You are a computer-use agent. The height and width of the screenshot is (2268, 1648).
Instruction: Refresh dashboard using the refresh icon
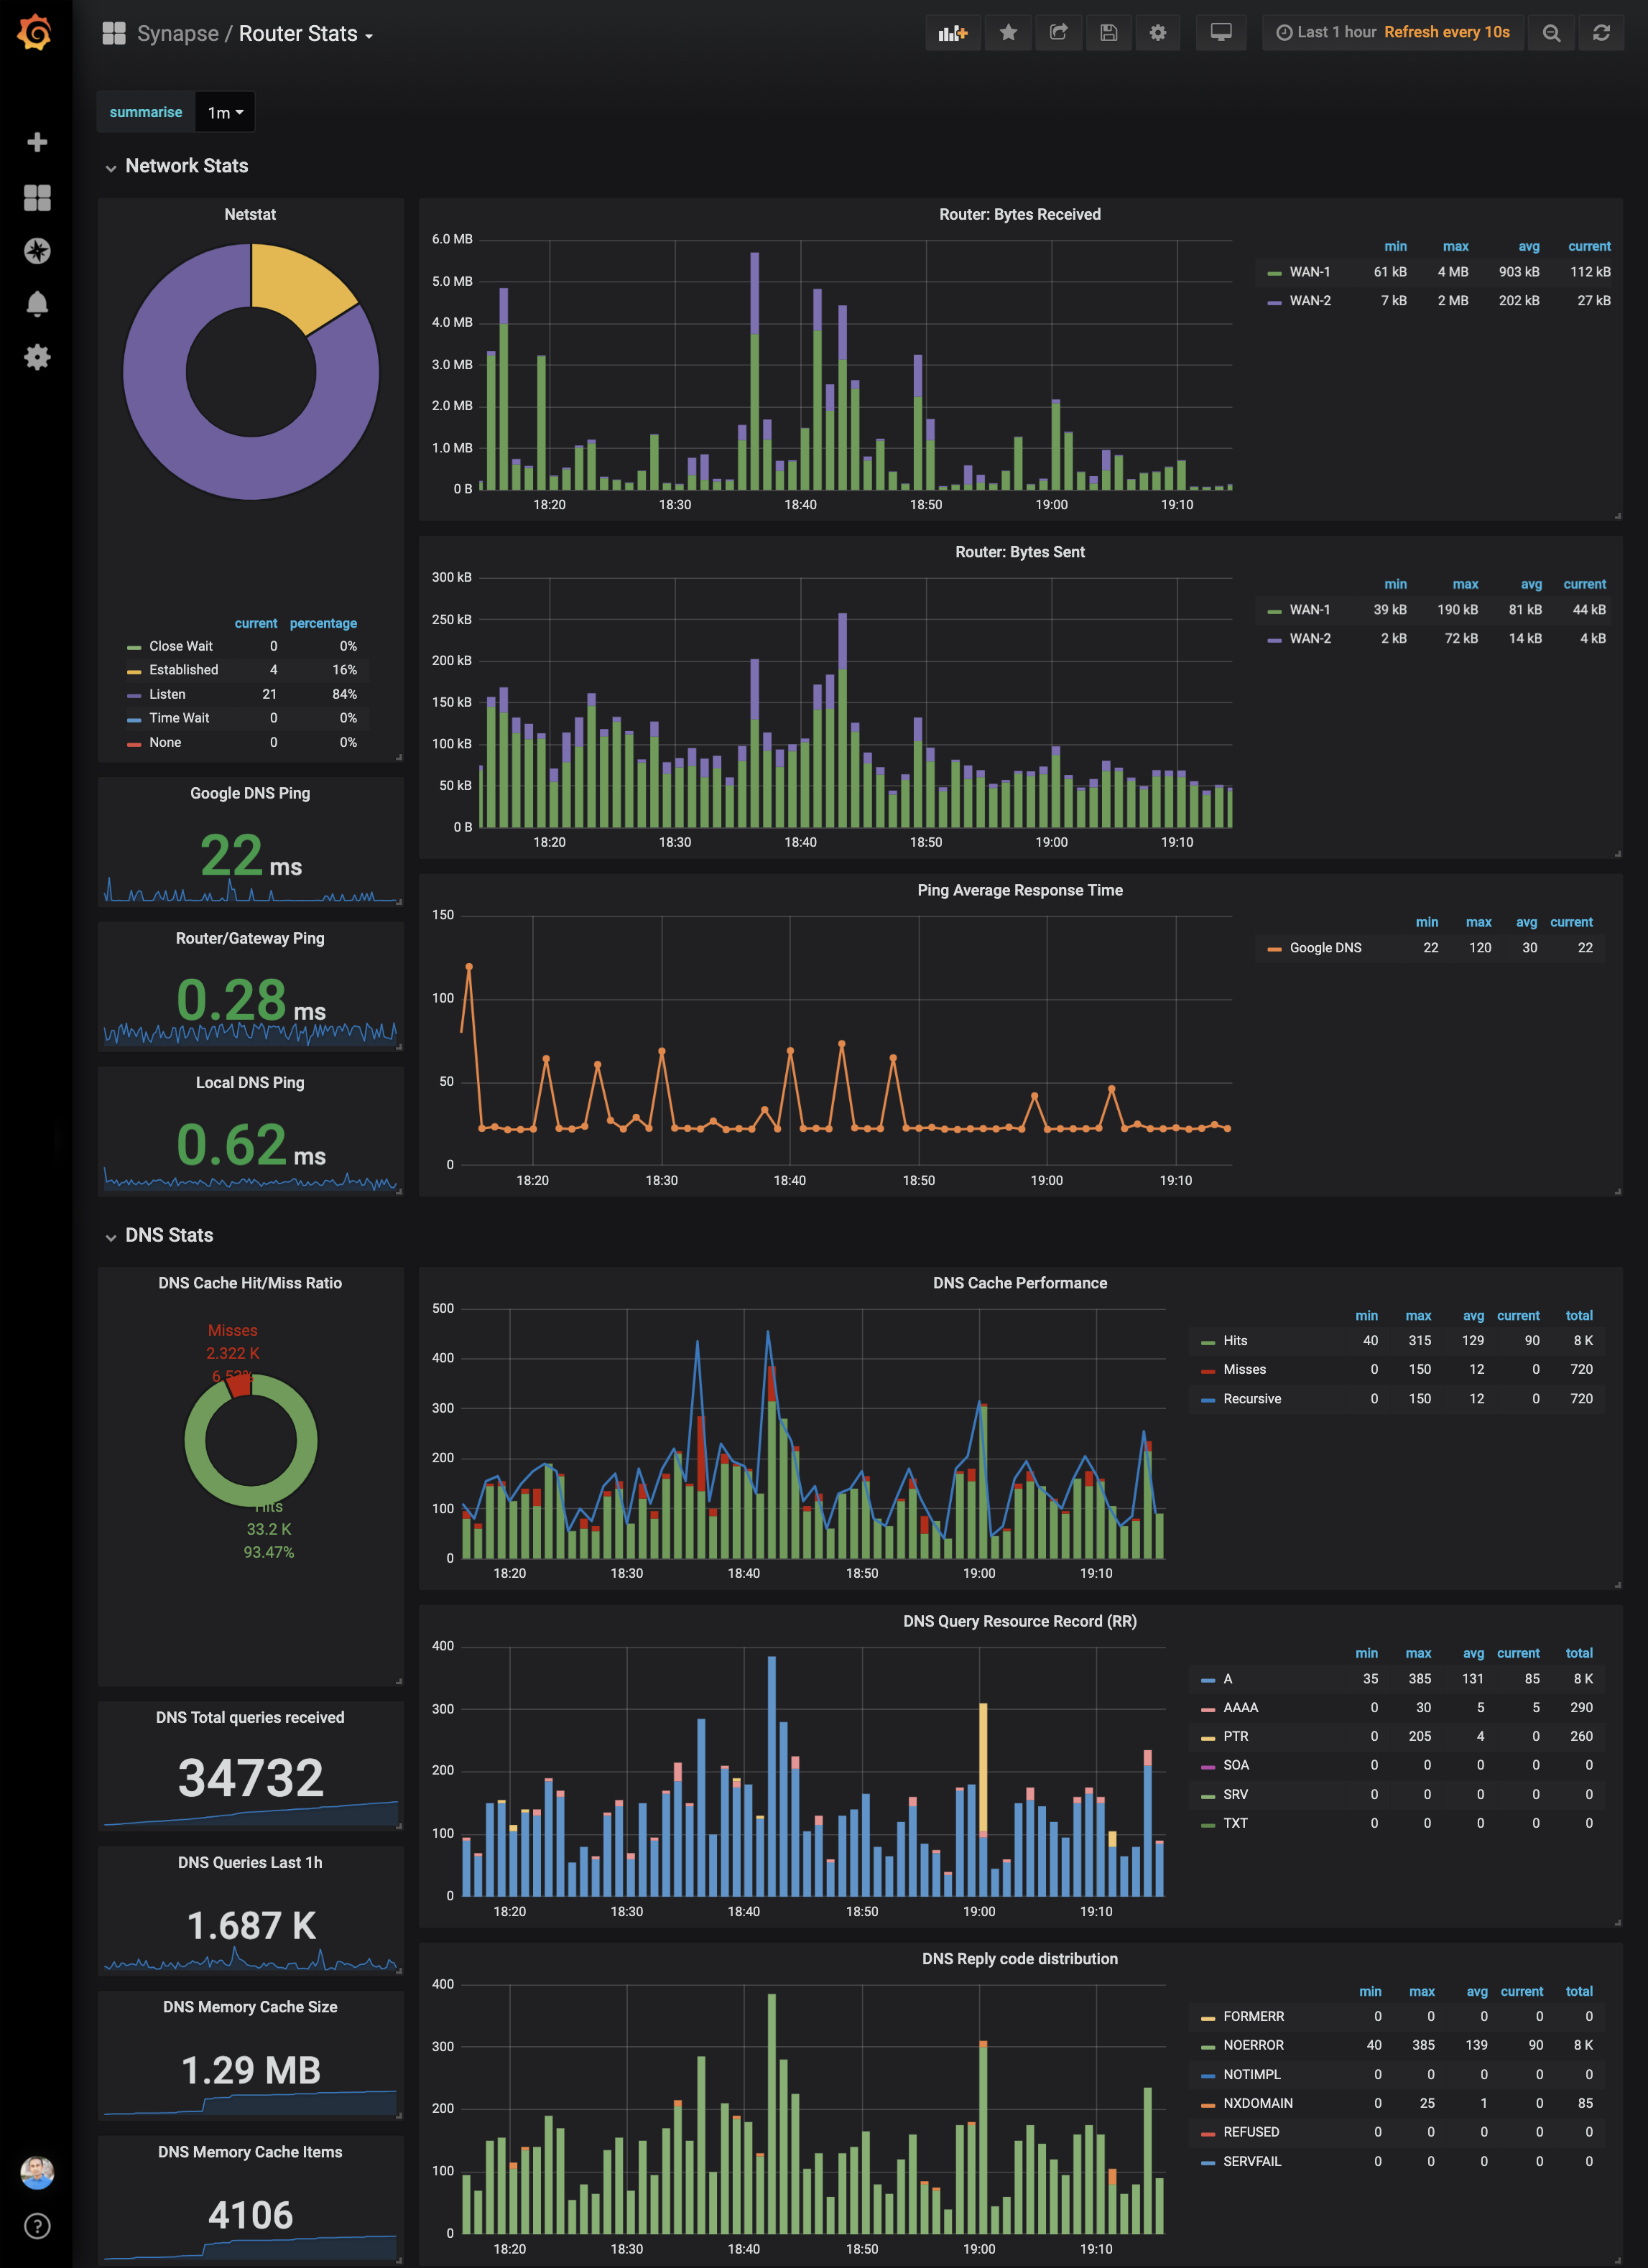click(x=1601, y=33)
